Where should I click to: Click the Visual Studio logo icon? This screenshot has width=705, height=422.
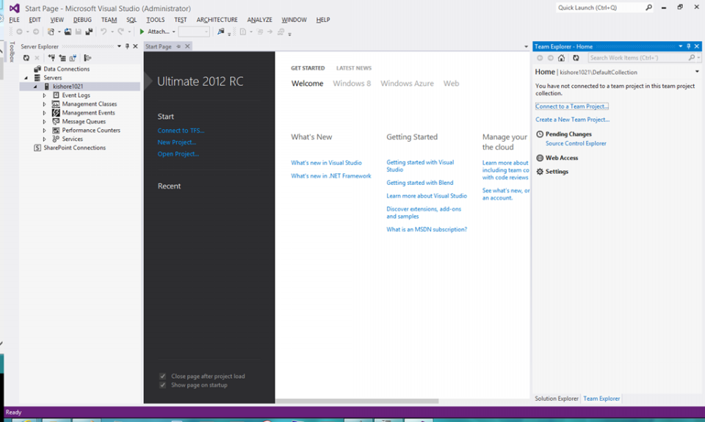[15, 8]
